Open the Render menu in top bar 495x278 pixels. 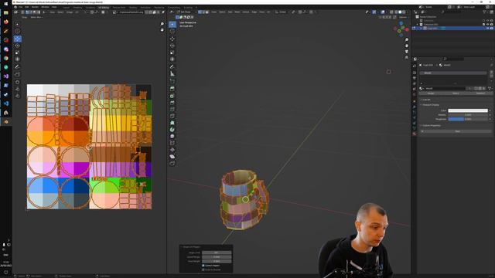click(x=35, y=7)
